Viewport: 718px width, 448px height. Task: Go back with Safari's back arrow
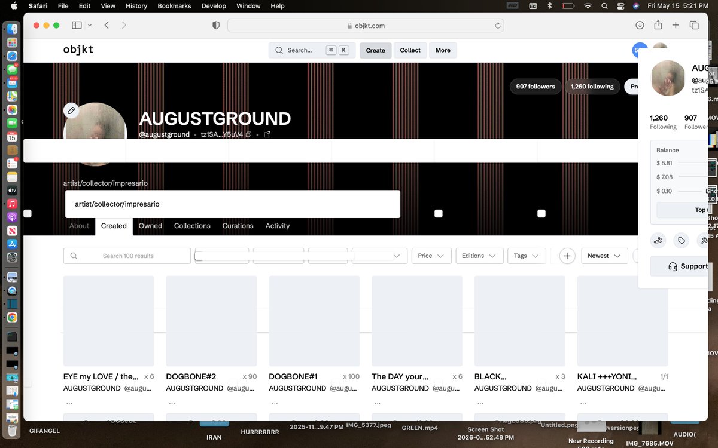(x=107, y=25)
